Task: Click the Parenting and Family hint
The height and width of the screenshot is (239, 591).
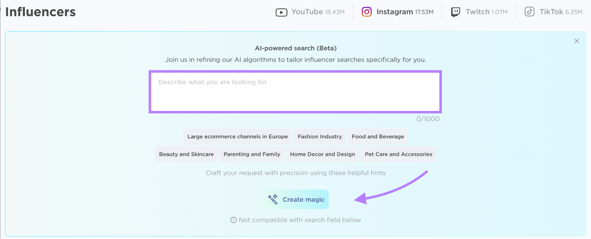Action: click(252, 154)
